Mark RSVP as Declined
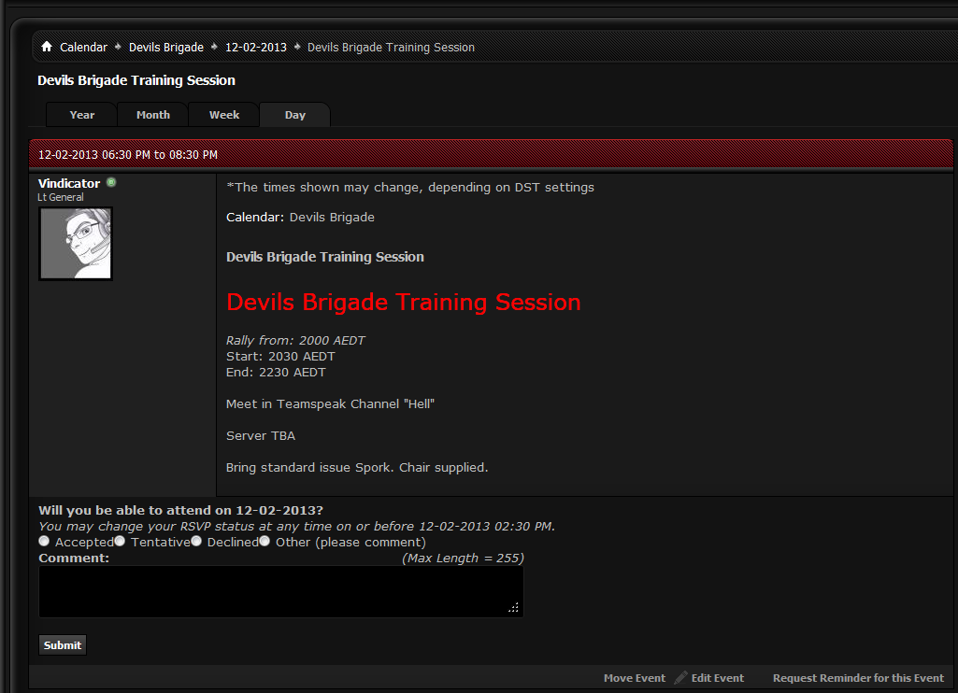The height and width of the screenshot is (693, 958). pos(196,541)
